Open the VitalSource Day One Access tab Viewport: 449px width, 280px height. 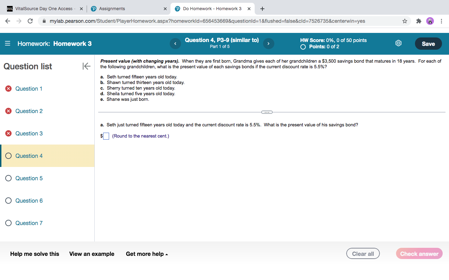point(42,8)
